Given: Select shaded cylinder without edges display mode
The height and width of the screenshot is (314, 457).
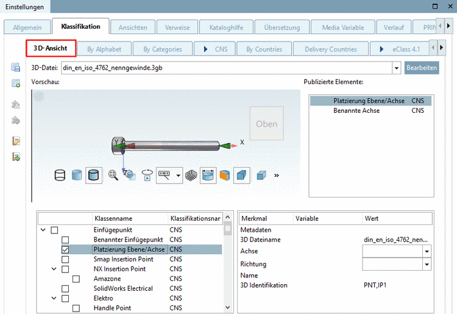Looking at the screenshot, I should pos(77,175).
